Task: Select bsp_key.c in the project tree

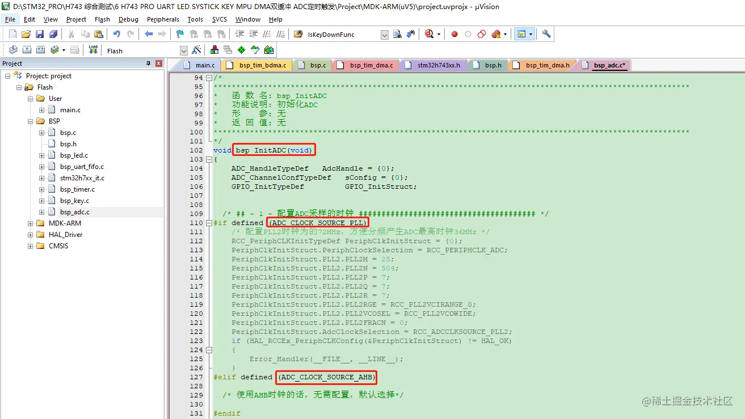Action: pyautogui.click(x=74, y=201)
